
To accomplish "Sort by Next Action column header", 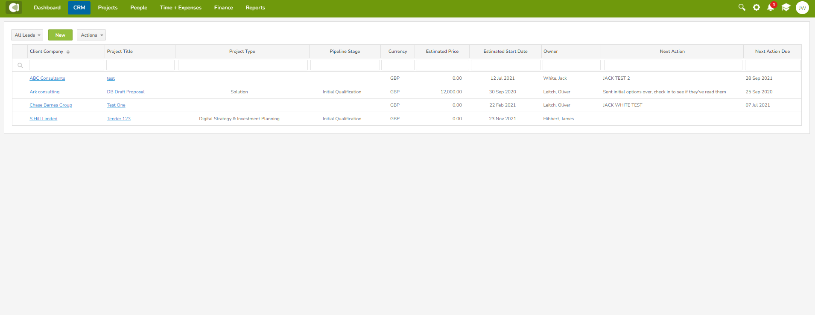I will coord(672,52).
